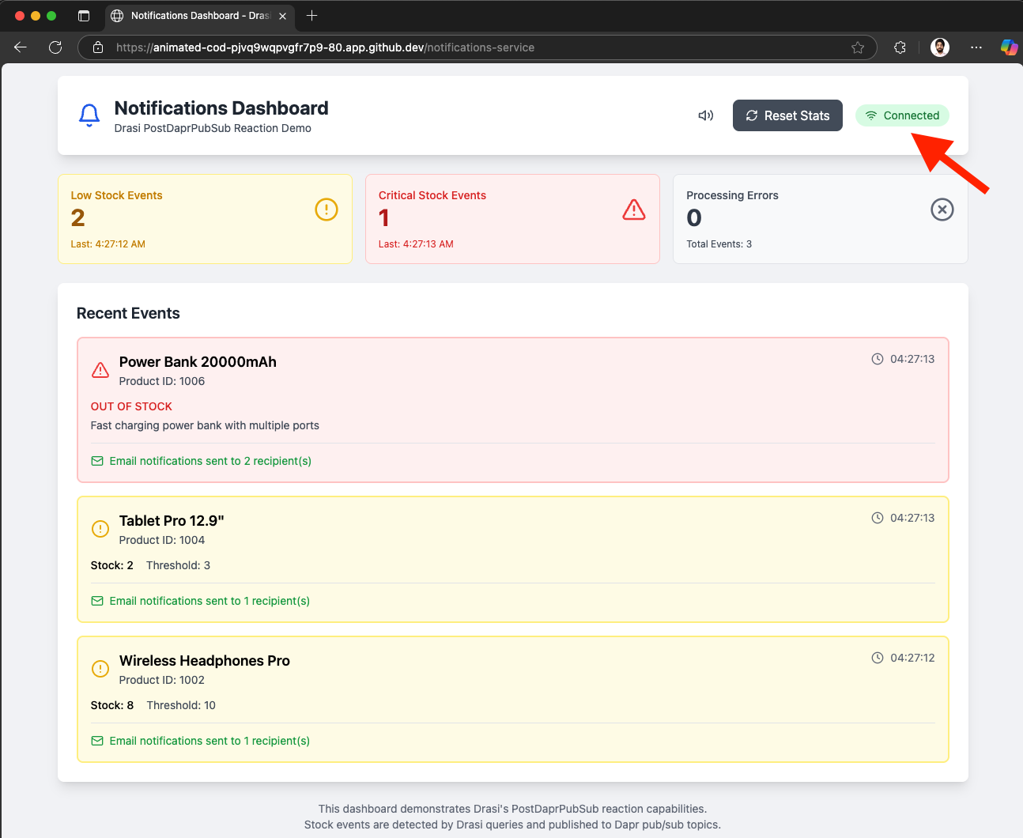Open the browser extensions puzzle menu
Screen dimensions: 1023x838
pos(900,47)
